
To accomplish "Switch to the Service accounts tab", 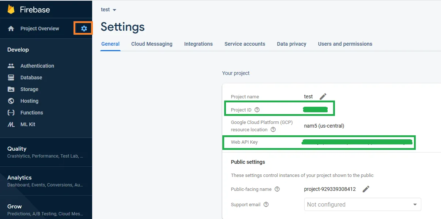I will pyautogui.click(x=245, y=44).
